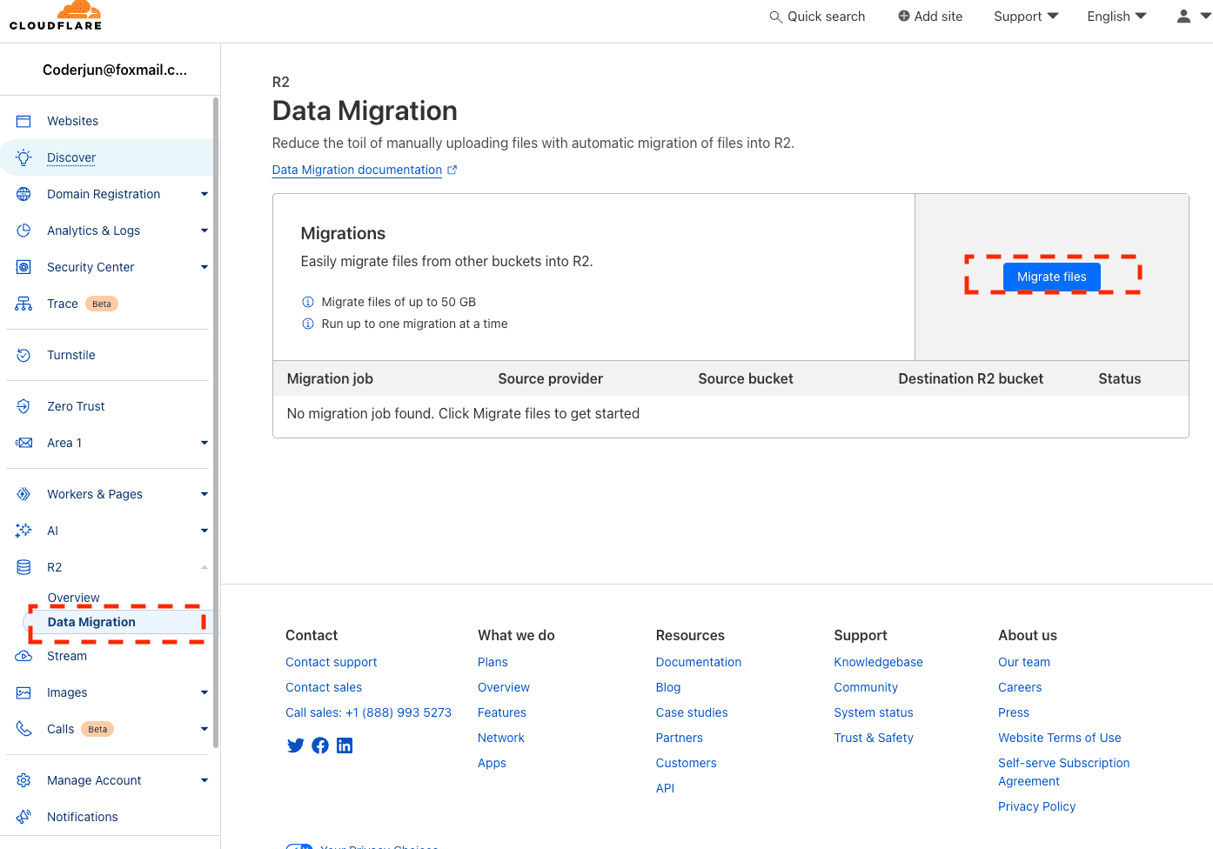Open the System status link

coord(874,712)
